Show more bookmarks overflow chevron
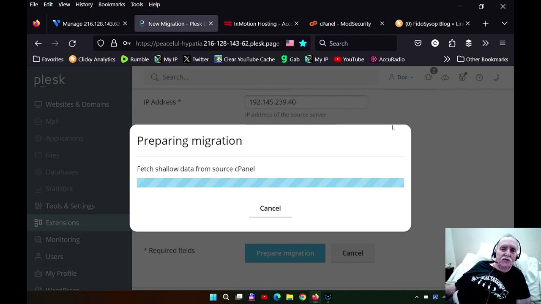Image resolution: width=541 pixels, height=304 pixels. pyautogui.click(x=447, y=59)
